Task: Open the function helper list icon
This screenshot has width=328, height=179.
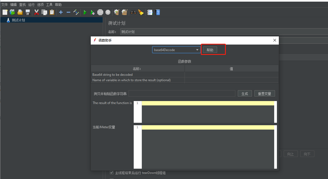Action: 150,12
